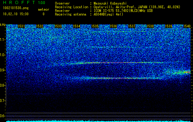
Task: Click the 1.0 kHz axis label
Action: point(2,55)
